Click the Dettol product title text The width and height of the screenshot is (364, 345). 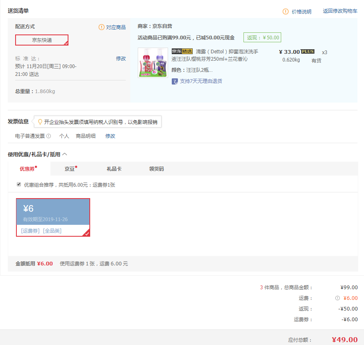(x=215, y=55)
